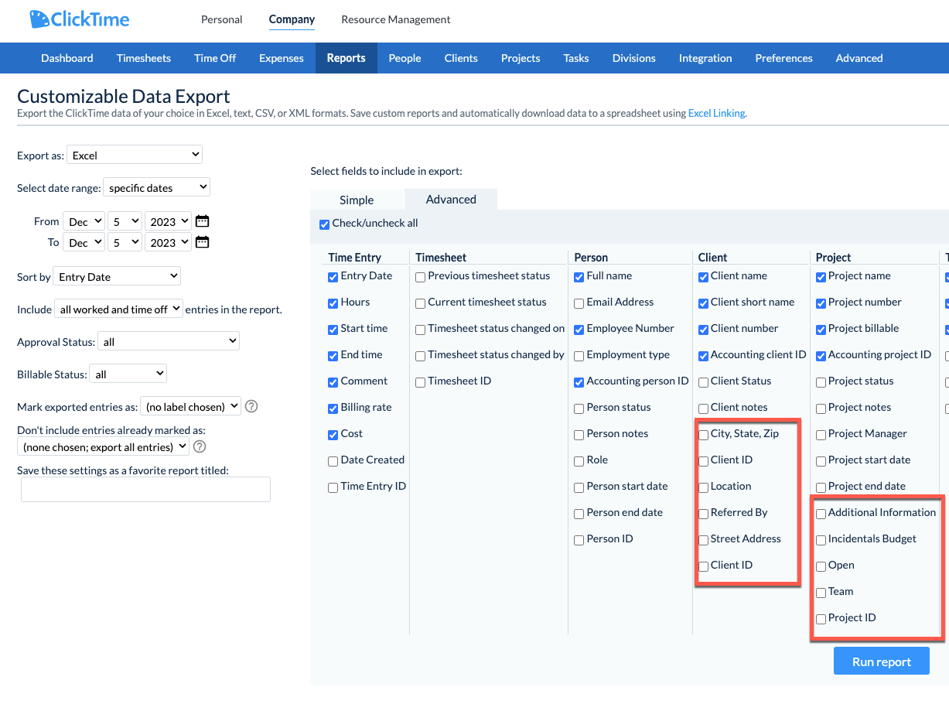Screen dimensions: 949x711
Task: Click the help icon under Don't include entries
Action: click(x=199, y=446)
